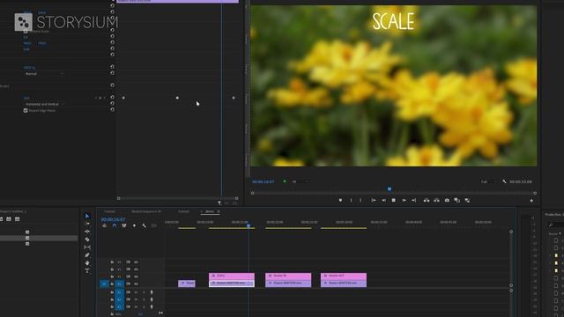Select the Selection tool in the tools panel
Image resolution: width=564 pixels, height=317 pixels.
(87, 216)
